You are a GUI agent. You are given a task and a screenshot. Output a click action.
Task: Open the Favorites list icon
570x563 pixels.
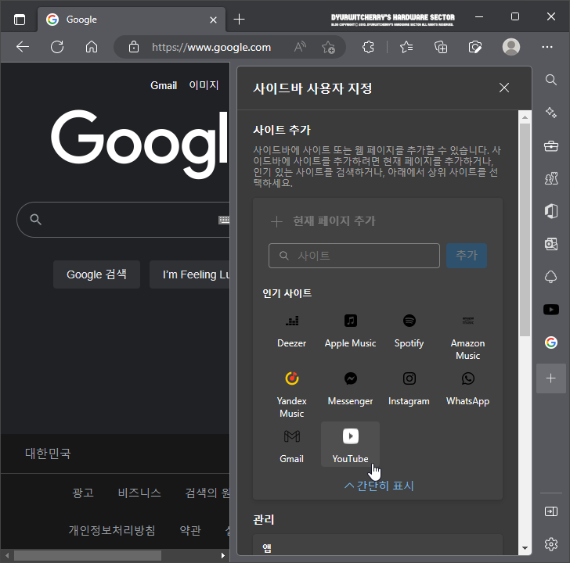[x=406, y=47]
